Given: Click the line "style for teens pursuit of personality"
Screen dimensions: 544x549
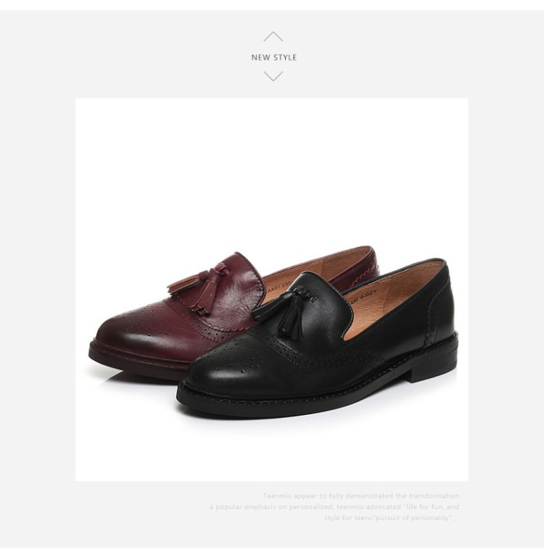Looking at the screenshot, I should [x=389, y=517].
